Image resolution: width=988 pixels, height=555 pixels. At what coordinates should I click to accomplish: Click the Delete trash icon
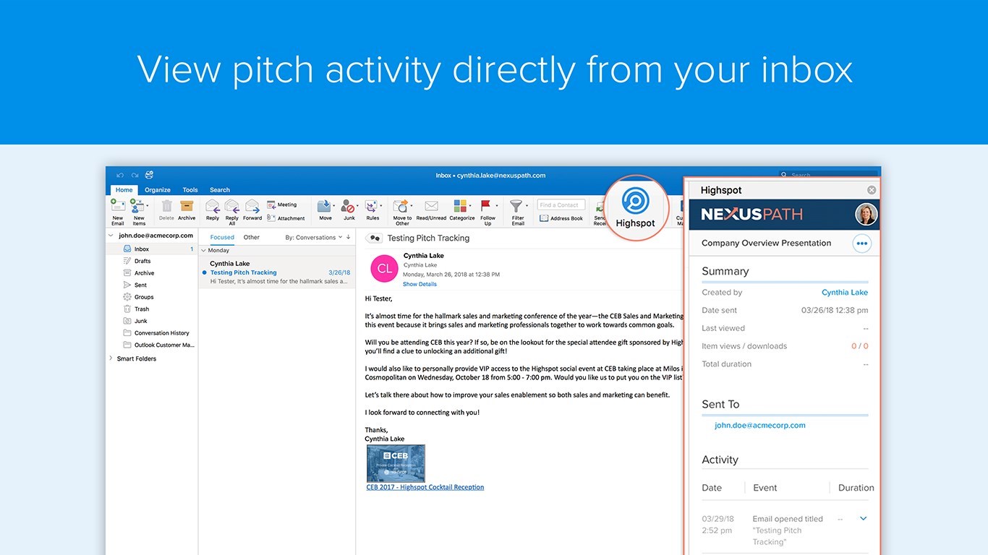tap(166, 206)
